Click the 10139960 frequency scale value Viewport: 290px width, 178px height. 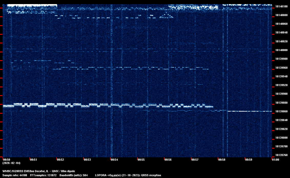(282, 68)
